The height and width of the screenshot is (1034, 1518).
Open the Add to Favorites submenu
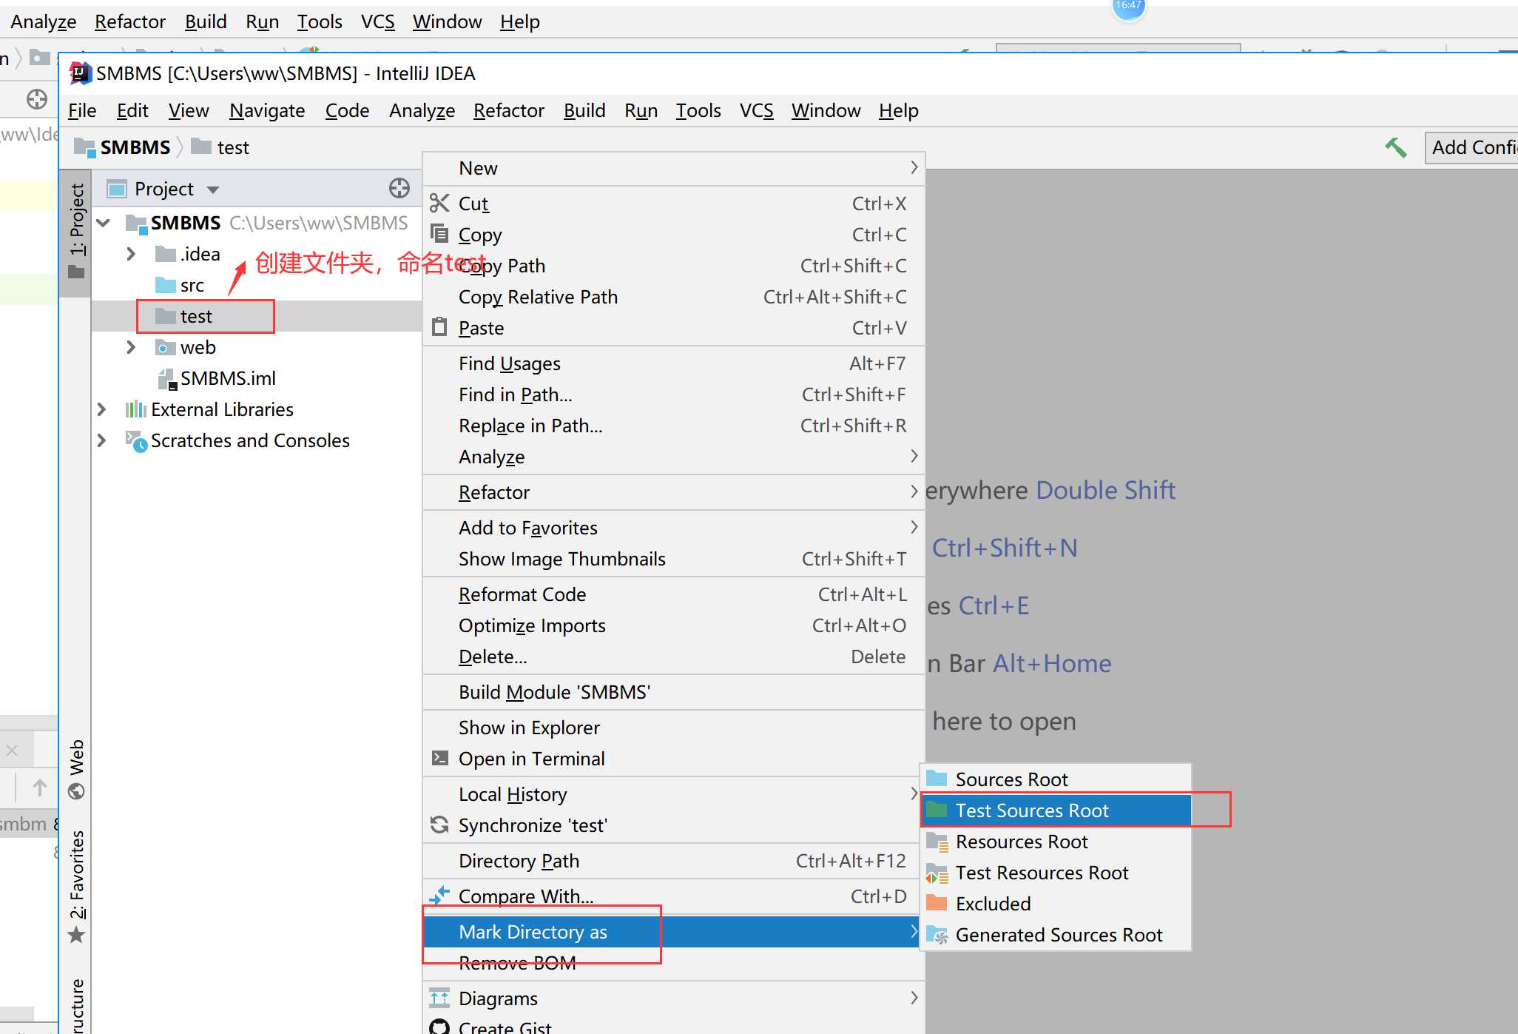674,528
